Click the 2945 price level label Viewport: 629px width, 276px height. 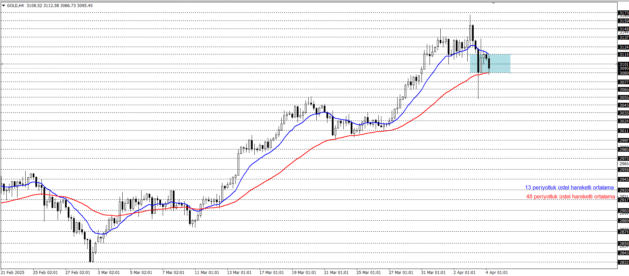(624, 180)
